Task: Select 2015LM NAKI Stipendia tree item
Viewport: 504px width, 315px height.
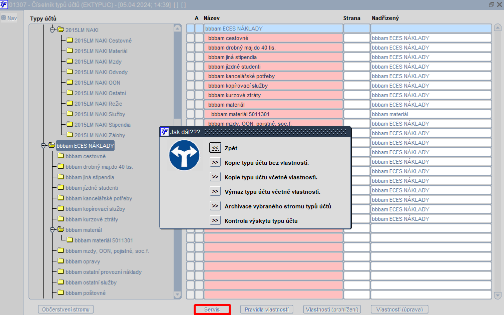Action: [x=103, y=125]
